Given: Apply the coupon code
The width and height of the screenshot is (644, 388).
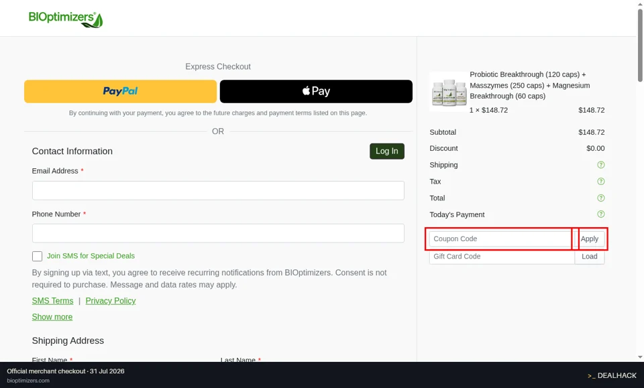Looking at the screenshot, I should pos(590,239).
